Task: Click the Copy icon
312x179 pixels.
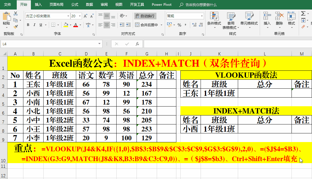Action: pos(15,20)
